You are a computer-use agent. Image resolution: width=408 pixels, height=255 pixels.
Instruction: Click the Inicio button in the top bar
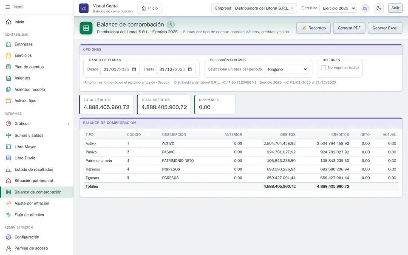pyautogui.click(x=149, y=8)
